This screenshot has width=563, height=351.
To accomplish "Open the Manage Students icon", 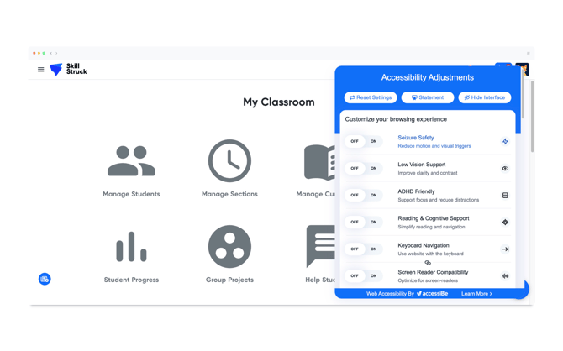I will pos(131,160).
